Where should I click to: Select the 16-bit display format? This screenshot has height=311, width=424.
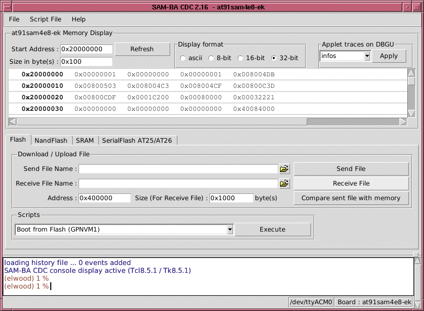click(240, 59)
